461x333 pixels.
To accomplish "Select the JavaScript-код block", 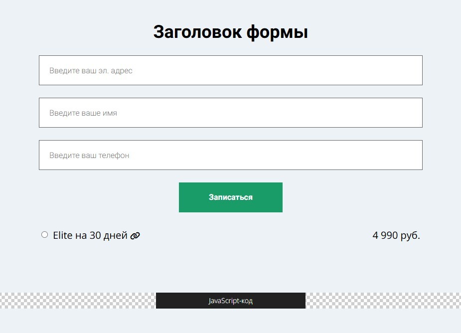I will [230, 301].
